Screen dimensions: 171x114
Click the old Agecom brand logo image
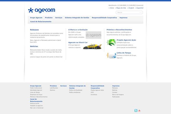pyautogui.click(x=93, y=35)
